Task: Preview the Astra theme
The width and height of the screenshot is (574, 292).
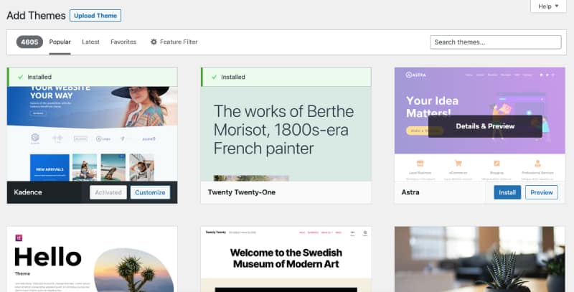Action: click(542, 192)
